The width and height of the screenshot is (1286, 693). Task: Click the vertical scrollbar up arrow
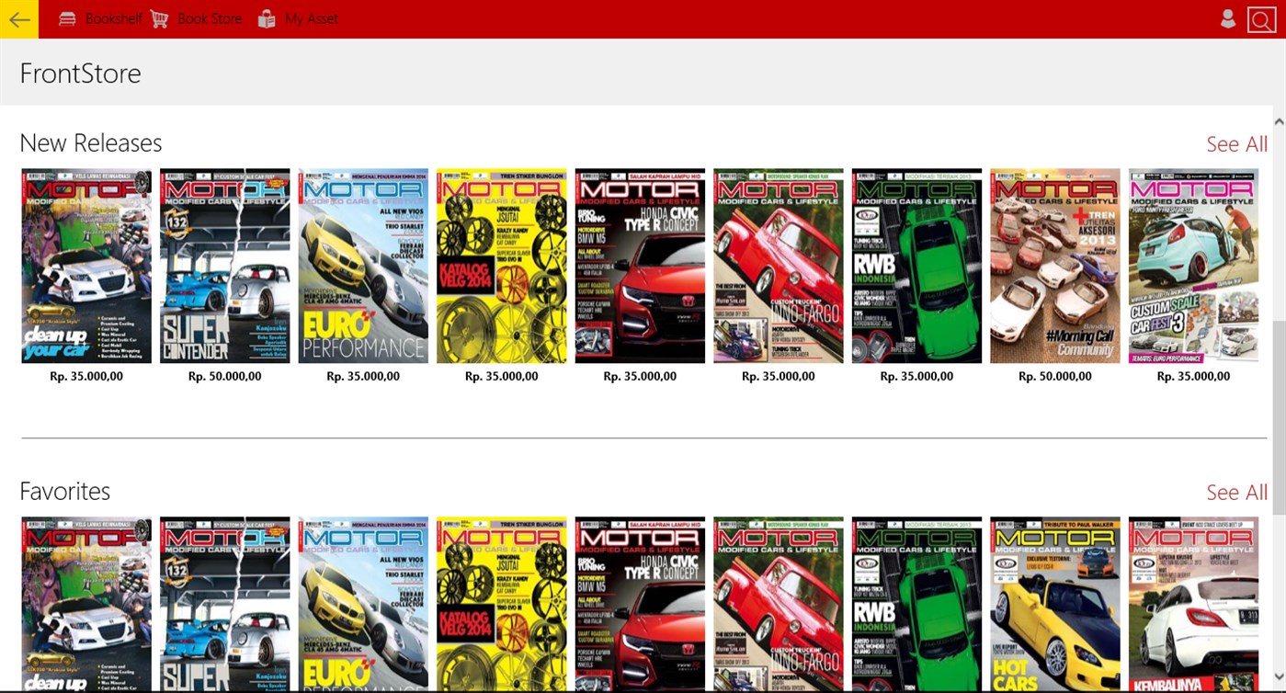tap(1279, 121)
